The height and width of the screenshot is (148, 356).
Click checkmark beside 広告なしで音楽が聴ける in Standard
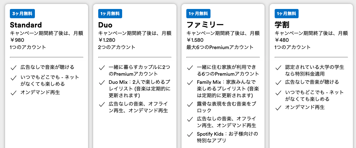pos(13,68)
